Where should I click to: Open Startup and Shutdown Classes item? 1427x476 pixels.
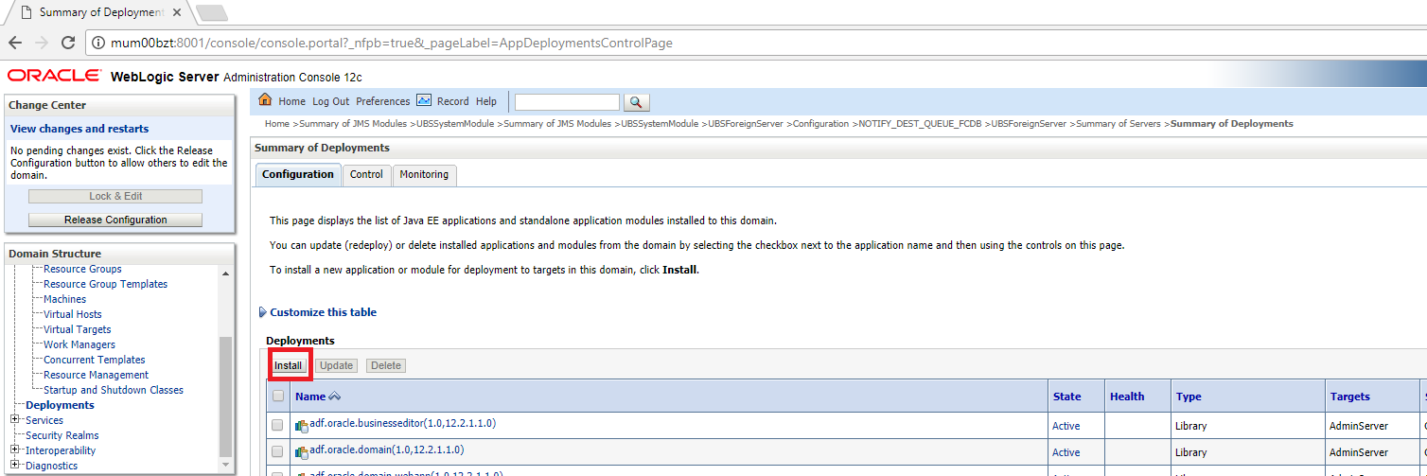(114, 390)
